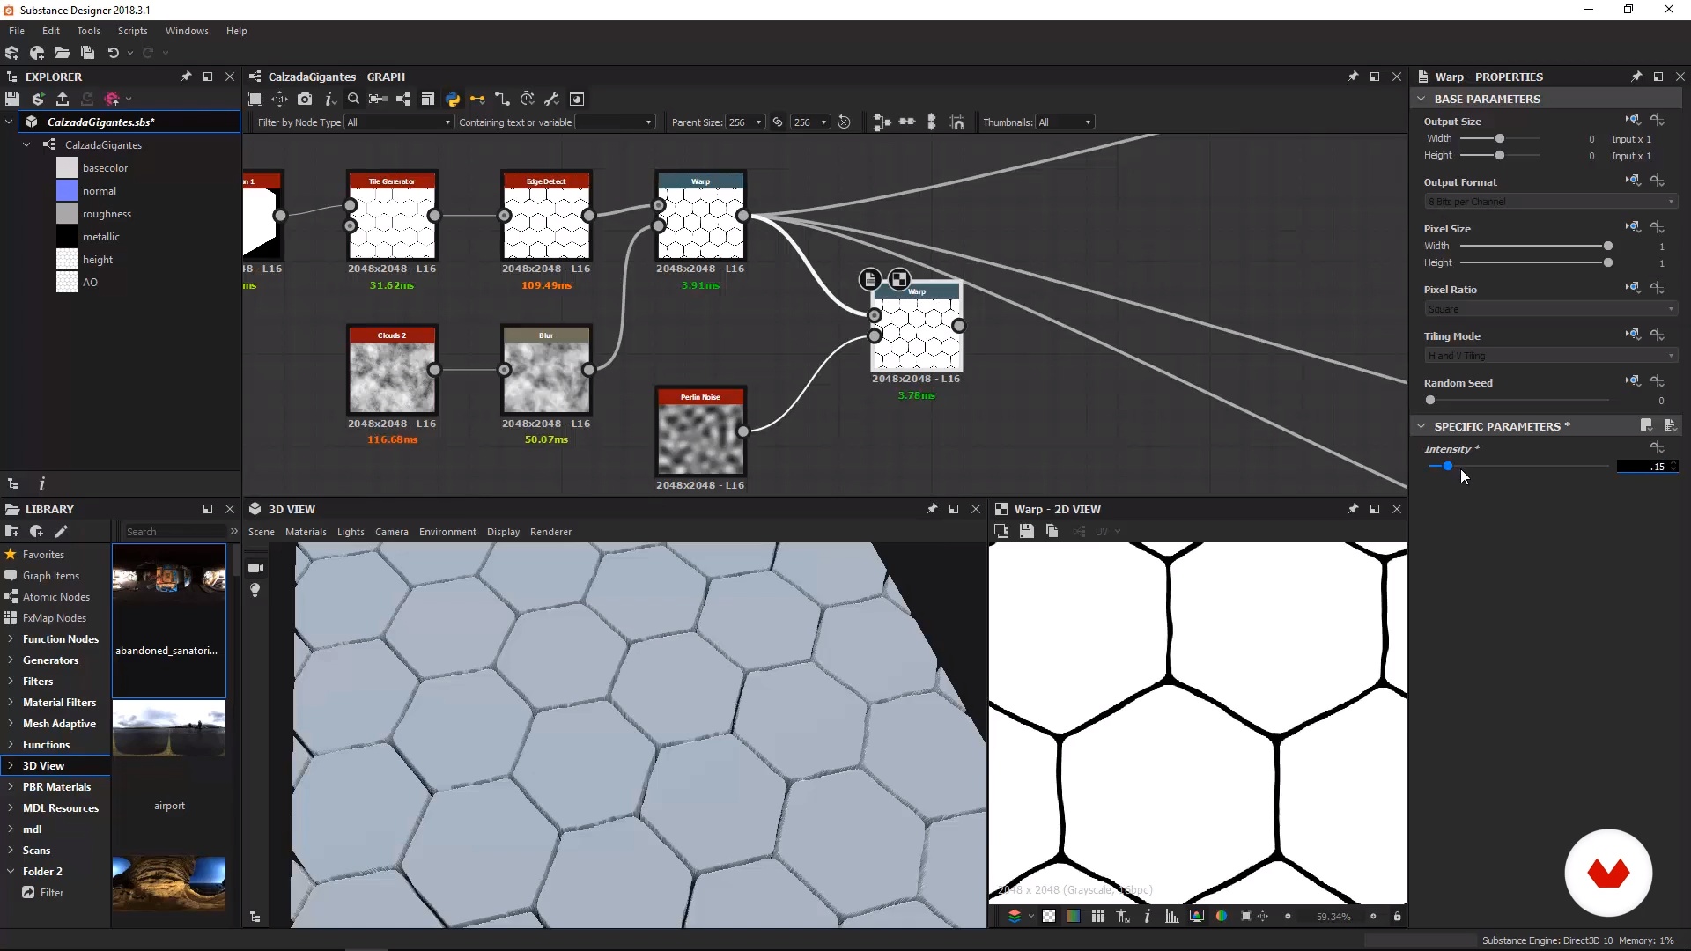Click the wrench tools icon in graph toolbar
The width and height of the screenshot is (1691, 951).
(x=552, y=99)
